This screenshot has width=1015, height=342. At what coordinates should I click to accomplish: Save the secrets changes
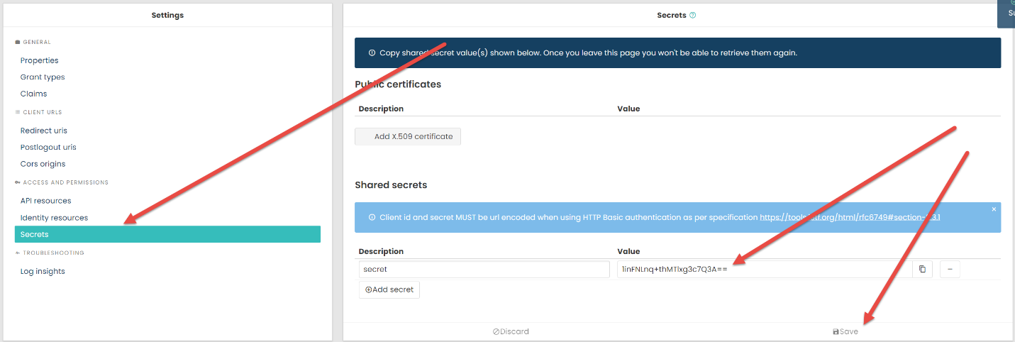point(845,331)
